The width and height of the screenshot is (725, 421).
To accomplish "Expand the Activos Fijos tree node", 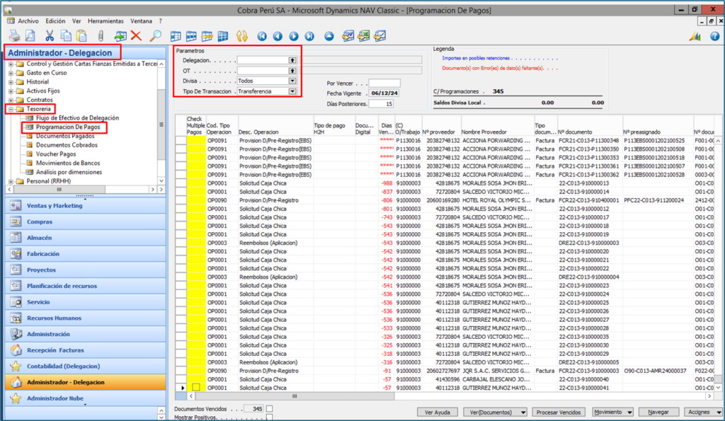I will [11, 91].
